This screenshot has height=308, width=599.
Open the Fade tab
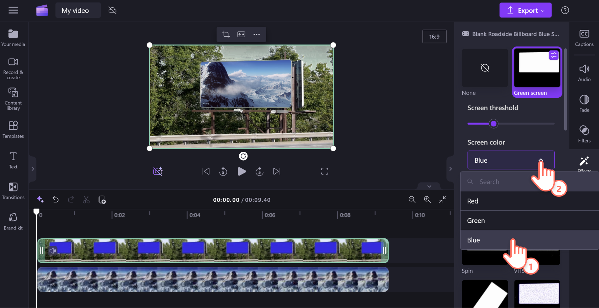click(x=584, y=104)
